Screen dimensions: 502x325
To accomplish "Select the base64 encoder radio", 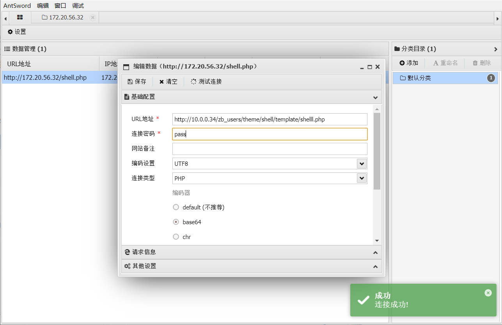I will [176, 222].
